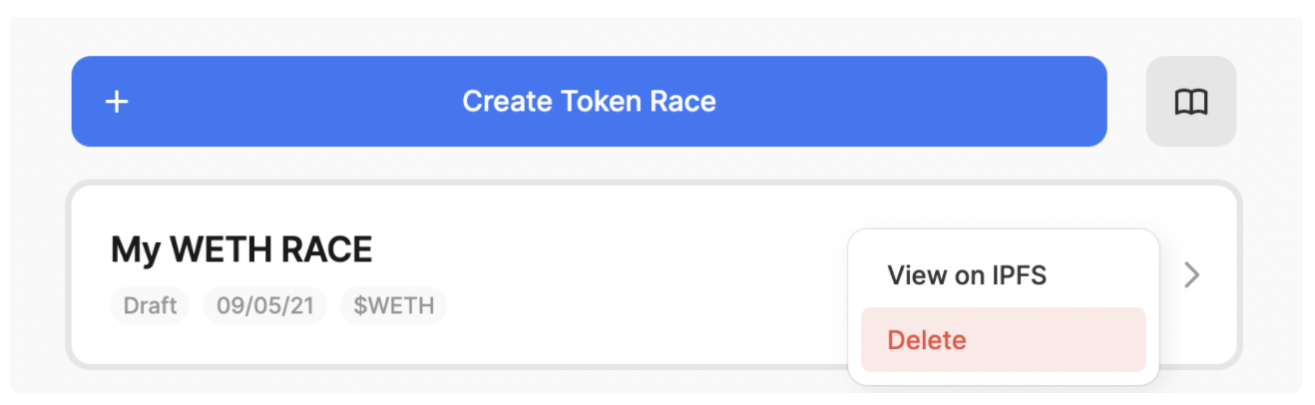Click the red Delete text
This screenshot has height=405, width=1315.
pos(926,340)
